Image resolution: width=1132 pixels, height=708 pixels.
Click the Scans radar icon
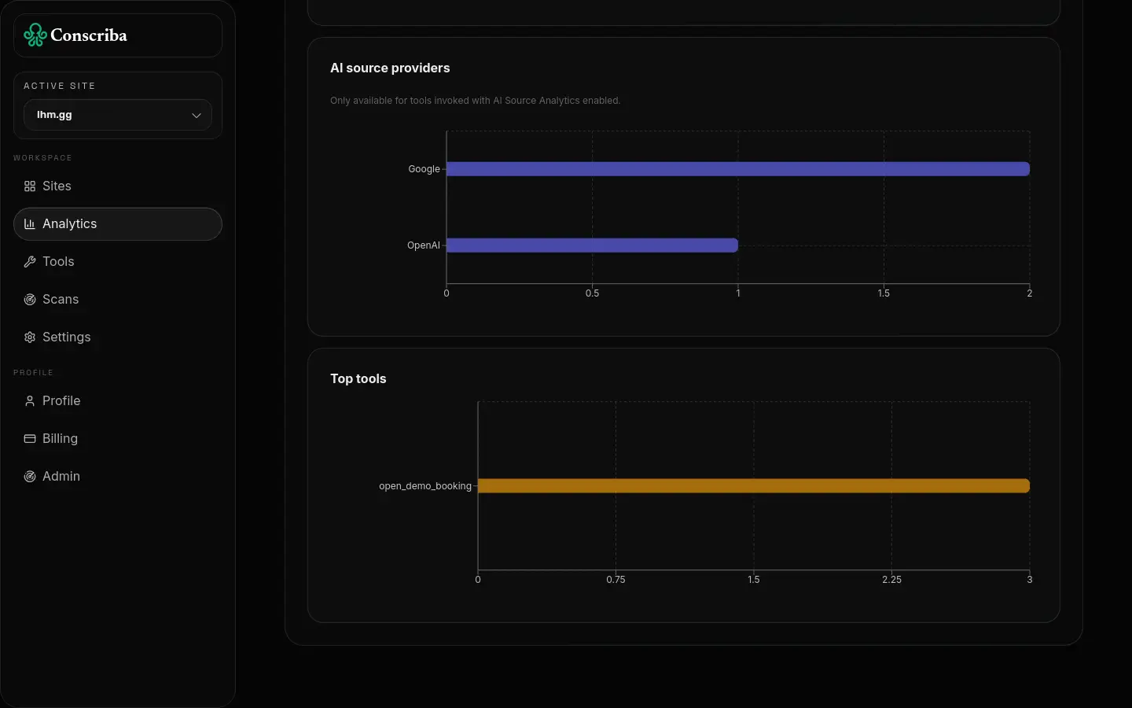click(x=30, y=300)
